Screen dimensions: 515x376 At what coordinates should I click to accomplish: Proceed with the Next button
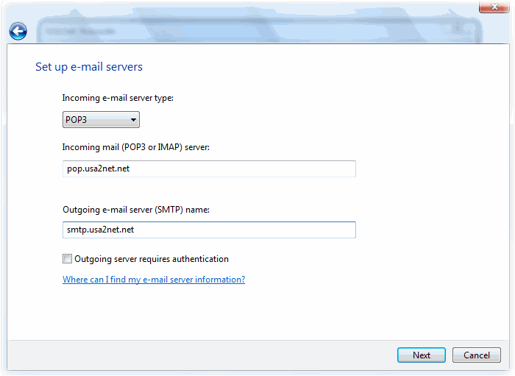click(422, 355)
